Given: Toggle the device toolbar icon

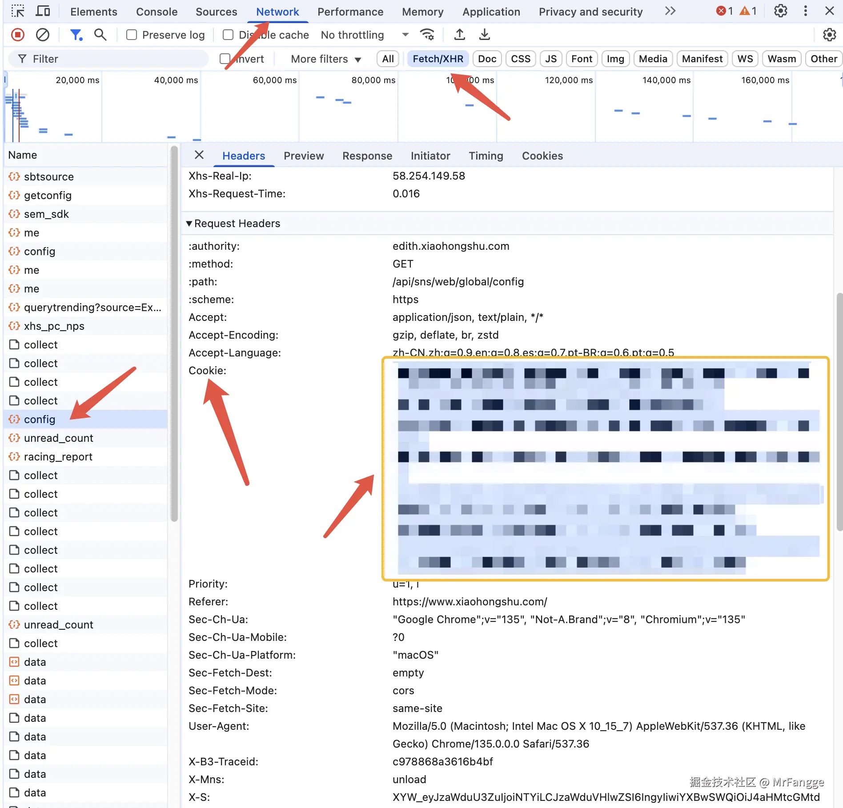Looking at the screenshot, I should coord(43,11).
